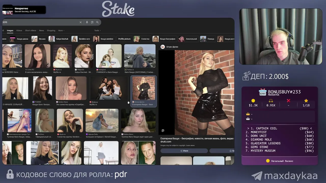Go to the News tab
Viewport: 326px width, 183px height.
[x=42, y=30]
